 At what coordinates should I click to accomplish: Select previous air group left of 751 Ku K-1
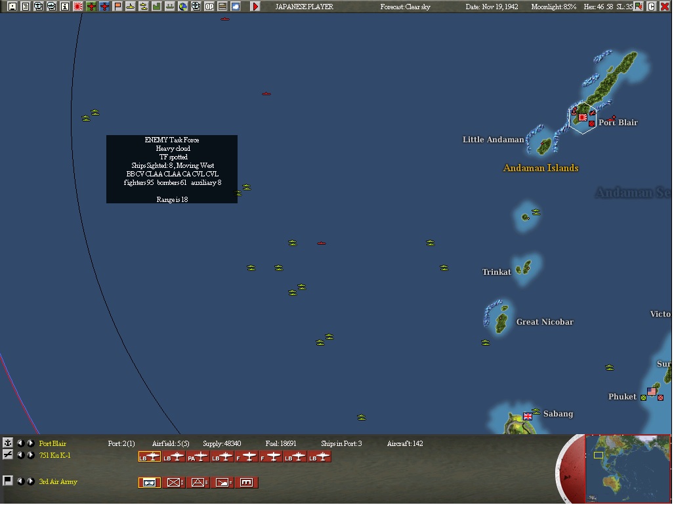pos(20,456)
